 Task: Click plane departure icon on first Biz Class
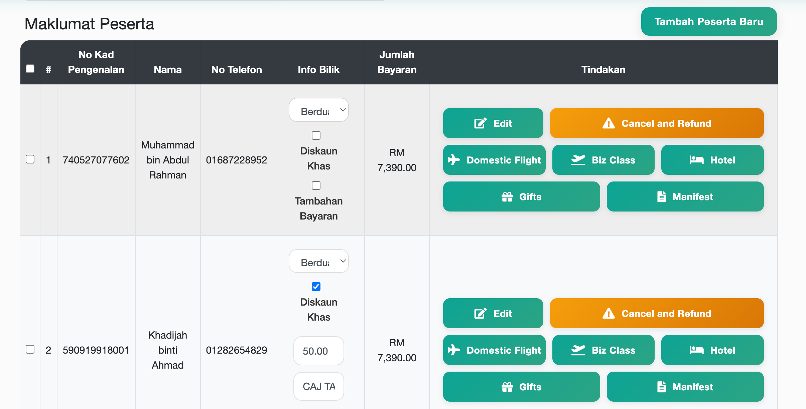[578, 160]
